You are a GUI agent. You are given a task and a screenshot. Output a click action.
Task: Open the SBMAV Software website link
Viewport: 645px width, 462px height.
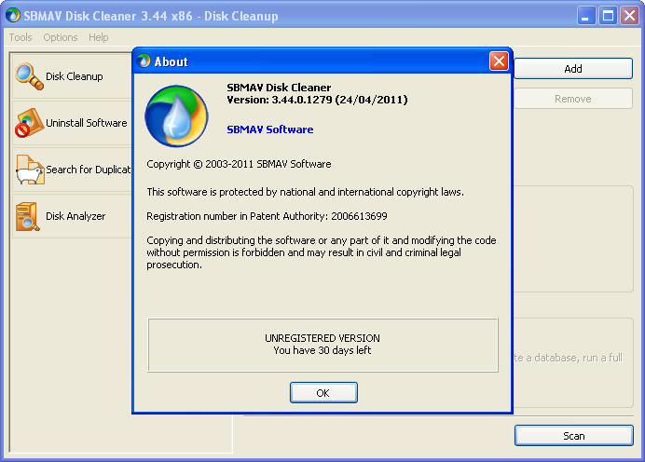point(270,129)
